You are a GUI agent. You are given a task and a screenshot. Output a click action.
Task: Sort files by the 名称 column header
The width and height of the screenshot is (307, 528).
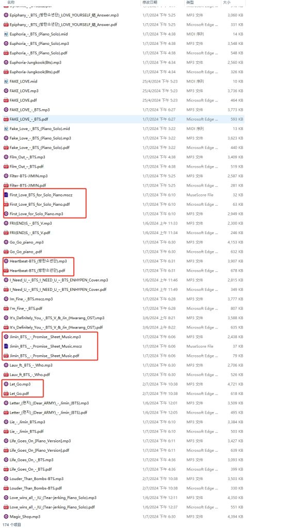[11, 3]
